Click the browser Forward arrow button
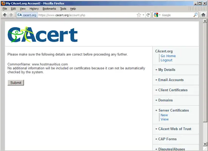 click(x=11, y=15)
